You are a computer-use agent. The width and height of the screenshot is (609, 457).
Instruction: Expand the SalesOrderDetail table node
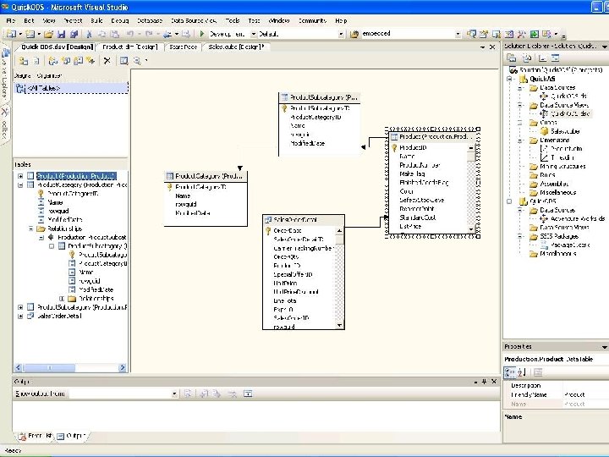(x=20, y=316)
